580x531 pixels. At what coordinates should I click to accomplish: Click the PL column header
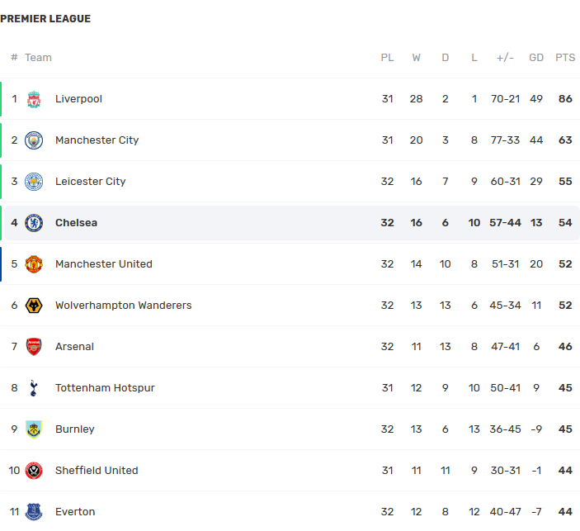point(387,58)
